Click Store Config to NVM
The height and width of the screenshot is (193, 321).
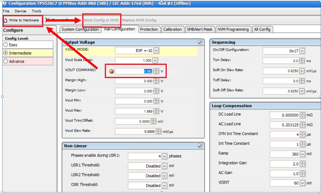(x=101, y=20)
